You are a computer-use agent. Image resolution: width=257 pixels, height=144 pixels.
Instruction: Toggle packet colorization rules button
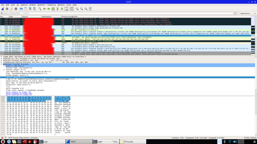(x=72, y=9)
